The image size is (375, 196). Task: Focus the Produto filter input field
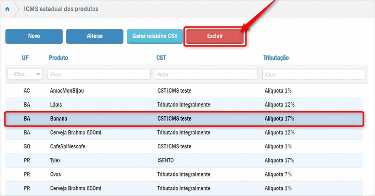coord(99,74)
